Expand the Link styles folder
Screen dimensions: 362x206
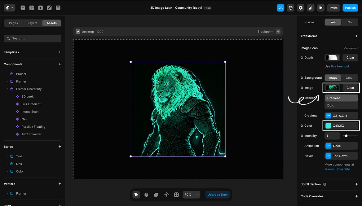(7, 164)
